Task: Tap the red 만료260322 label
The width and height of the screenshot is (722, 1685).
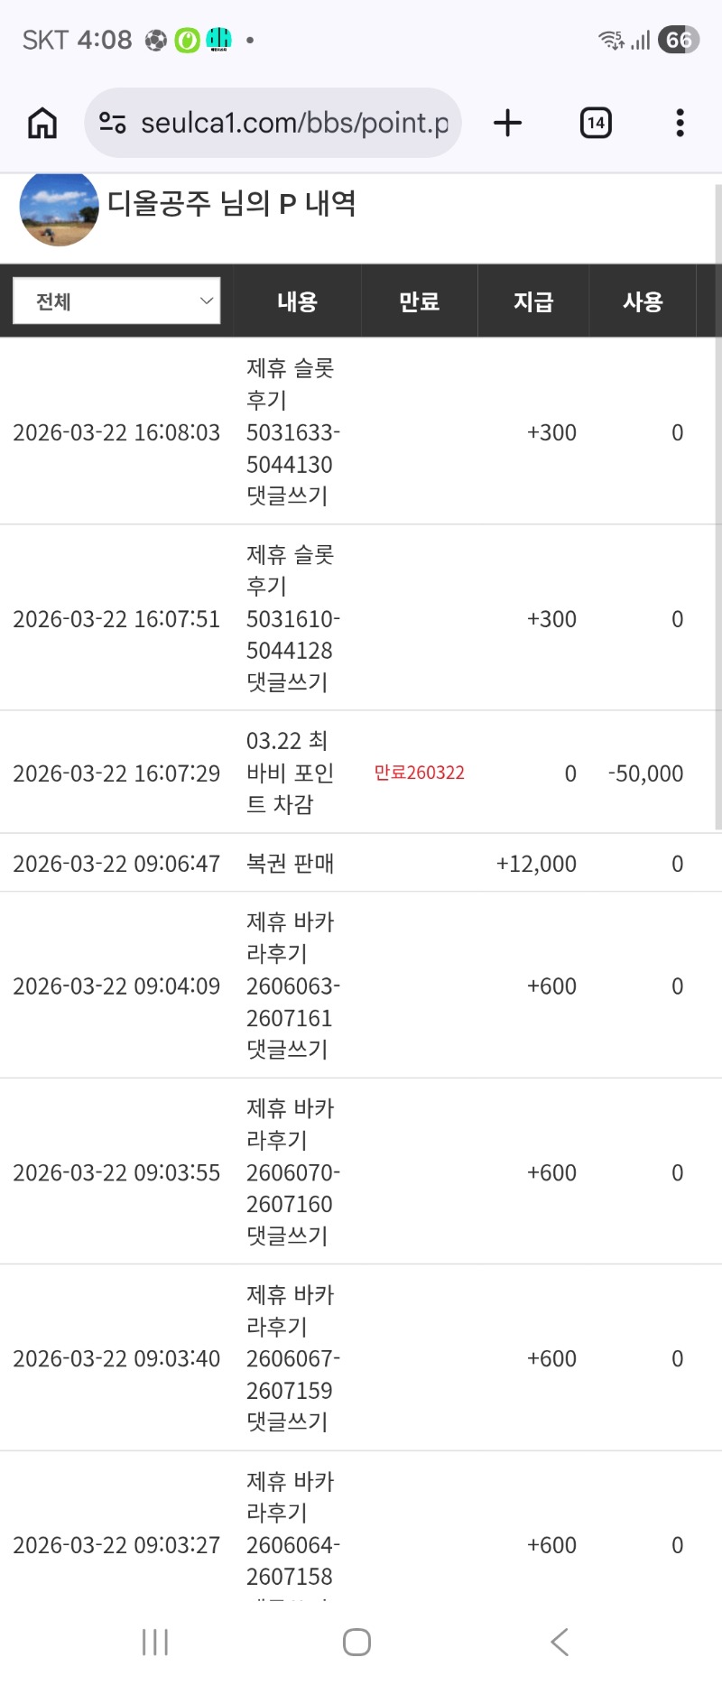Action: (x=419, y=773)
